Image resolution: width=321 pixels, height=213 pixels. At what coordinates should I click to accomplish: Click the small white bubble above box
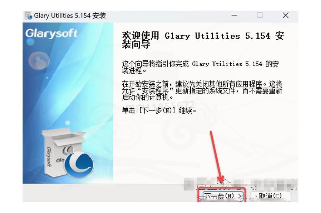click(x=67, y=123)
